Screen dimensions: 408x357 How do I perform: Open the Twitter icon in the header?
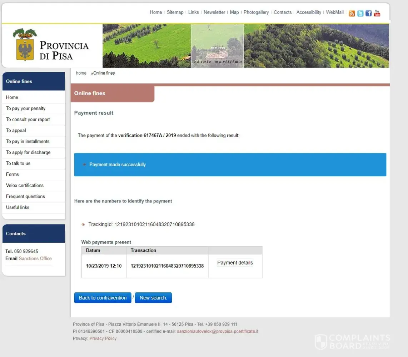(x=360, y=13)
